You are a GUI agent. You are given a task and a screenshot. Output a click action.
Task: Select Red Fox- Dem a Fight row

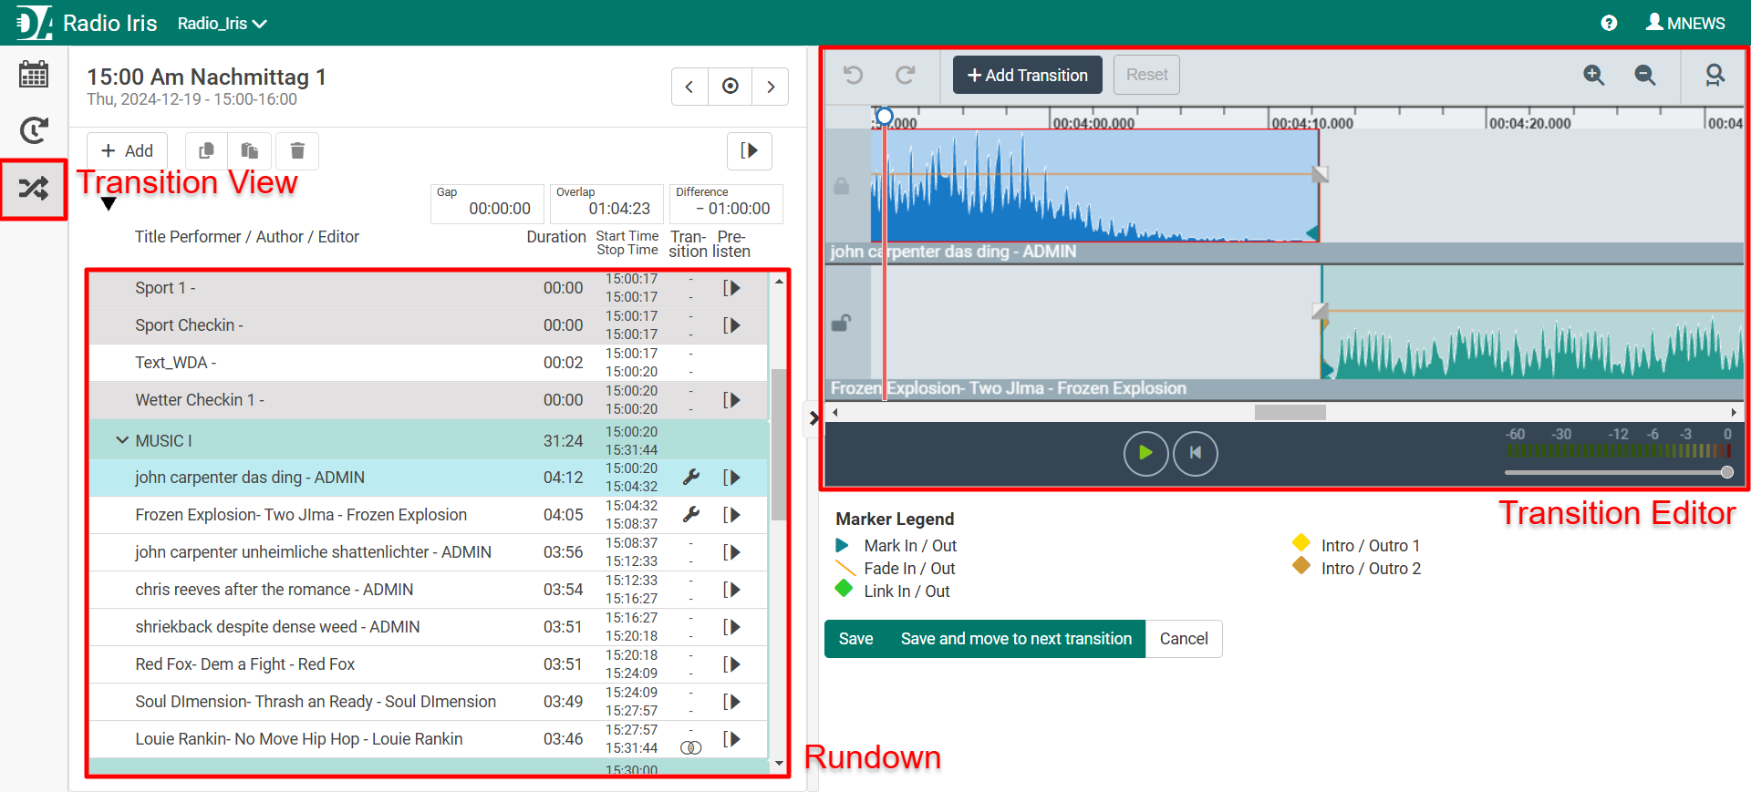coord(245,664)
